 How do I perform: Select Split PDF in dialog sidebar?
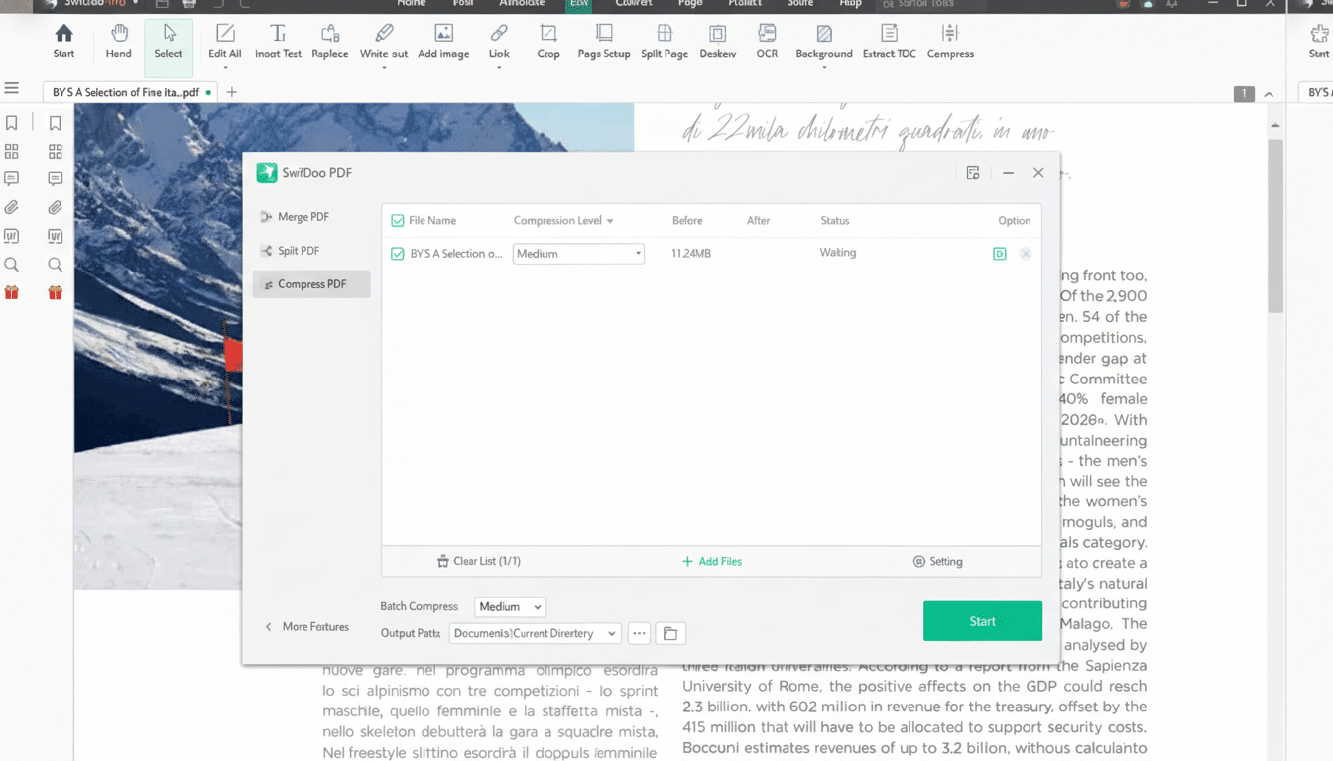(298, 251)
